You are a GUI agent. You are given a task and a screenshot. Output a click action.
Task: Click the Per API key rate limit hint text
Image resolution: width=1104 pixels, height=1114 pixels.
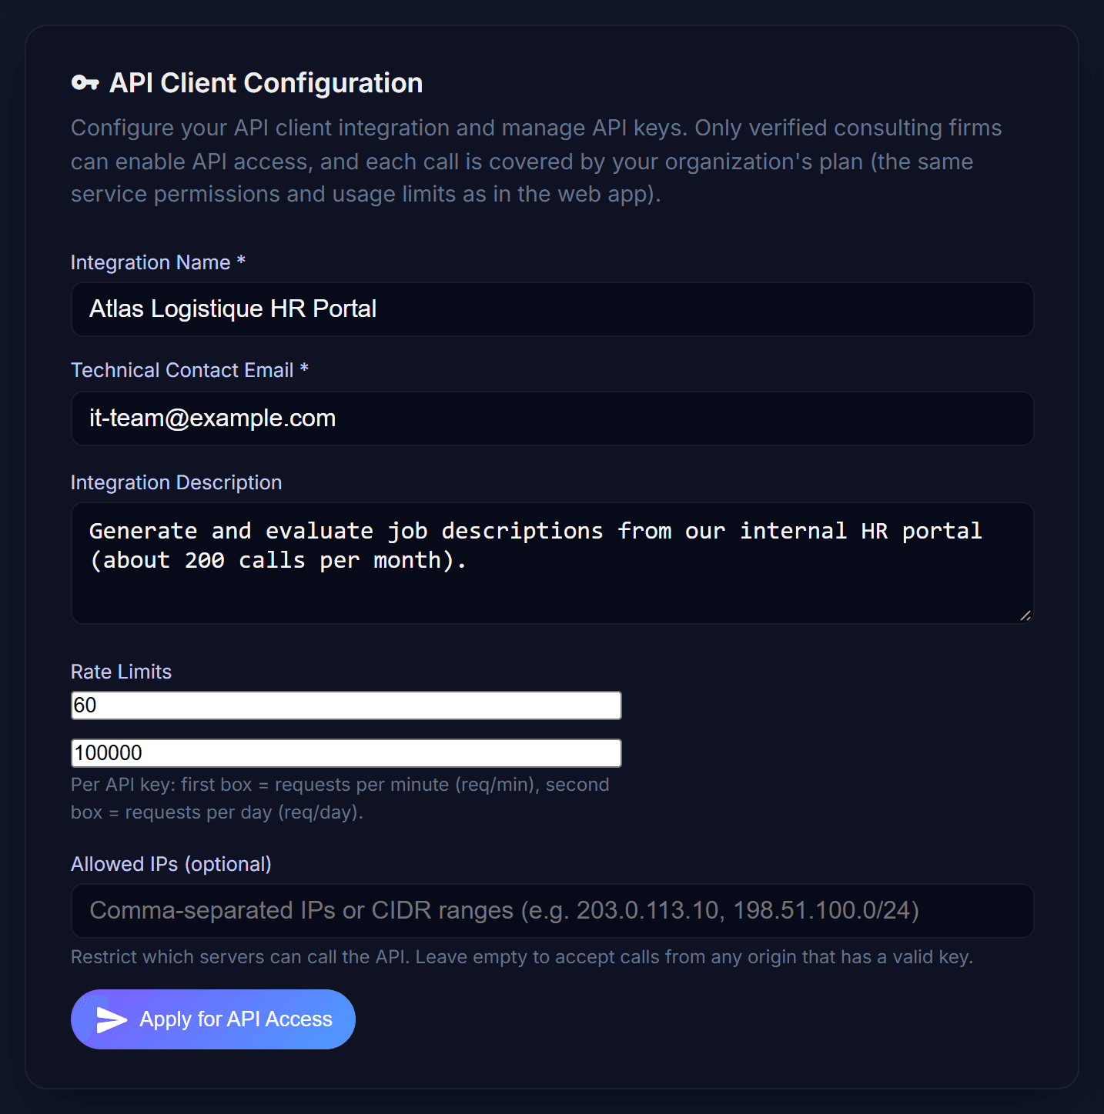point(340,799)
